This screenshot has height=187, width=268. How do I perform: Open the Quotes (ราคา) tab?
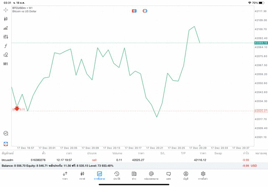(x=65, y=175)
